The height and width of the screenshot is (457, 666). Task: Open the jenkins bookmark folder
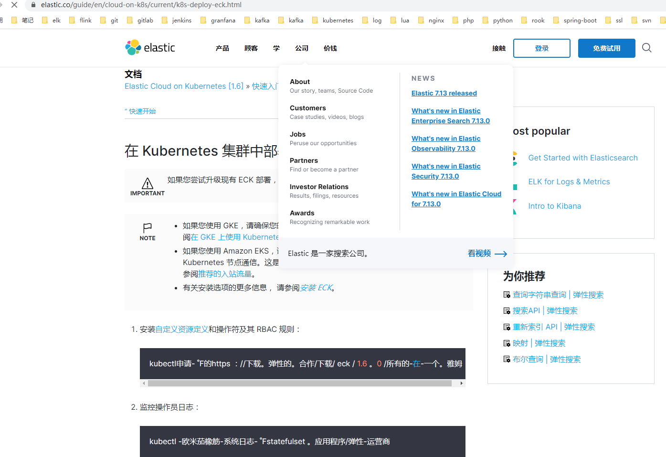[177, 20]
